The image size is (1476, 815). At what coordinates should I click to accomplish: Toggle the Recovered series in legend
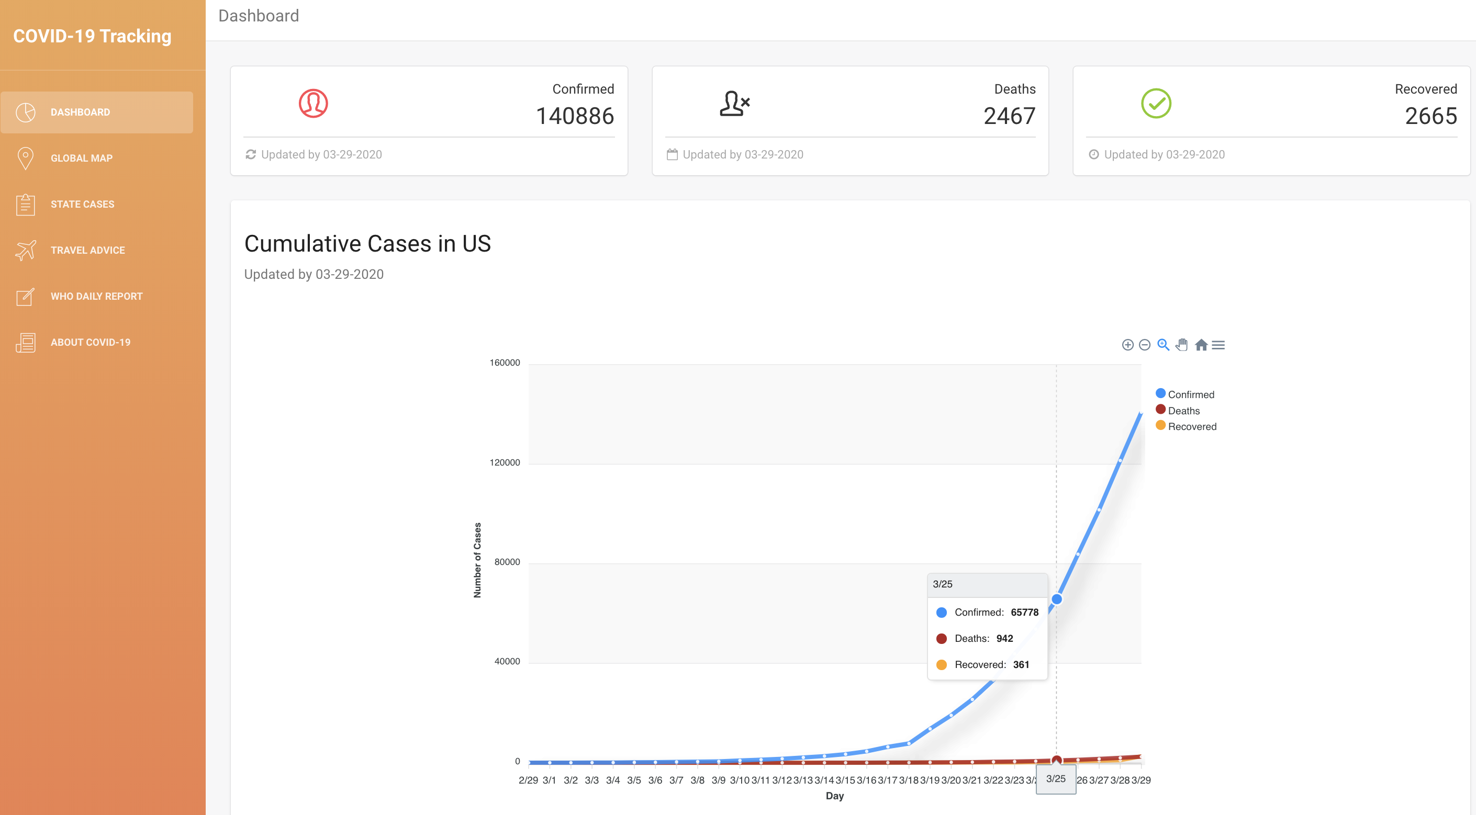click(1191, 427)
